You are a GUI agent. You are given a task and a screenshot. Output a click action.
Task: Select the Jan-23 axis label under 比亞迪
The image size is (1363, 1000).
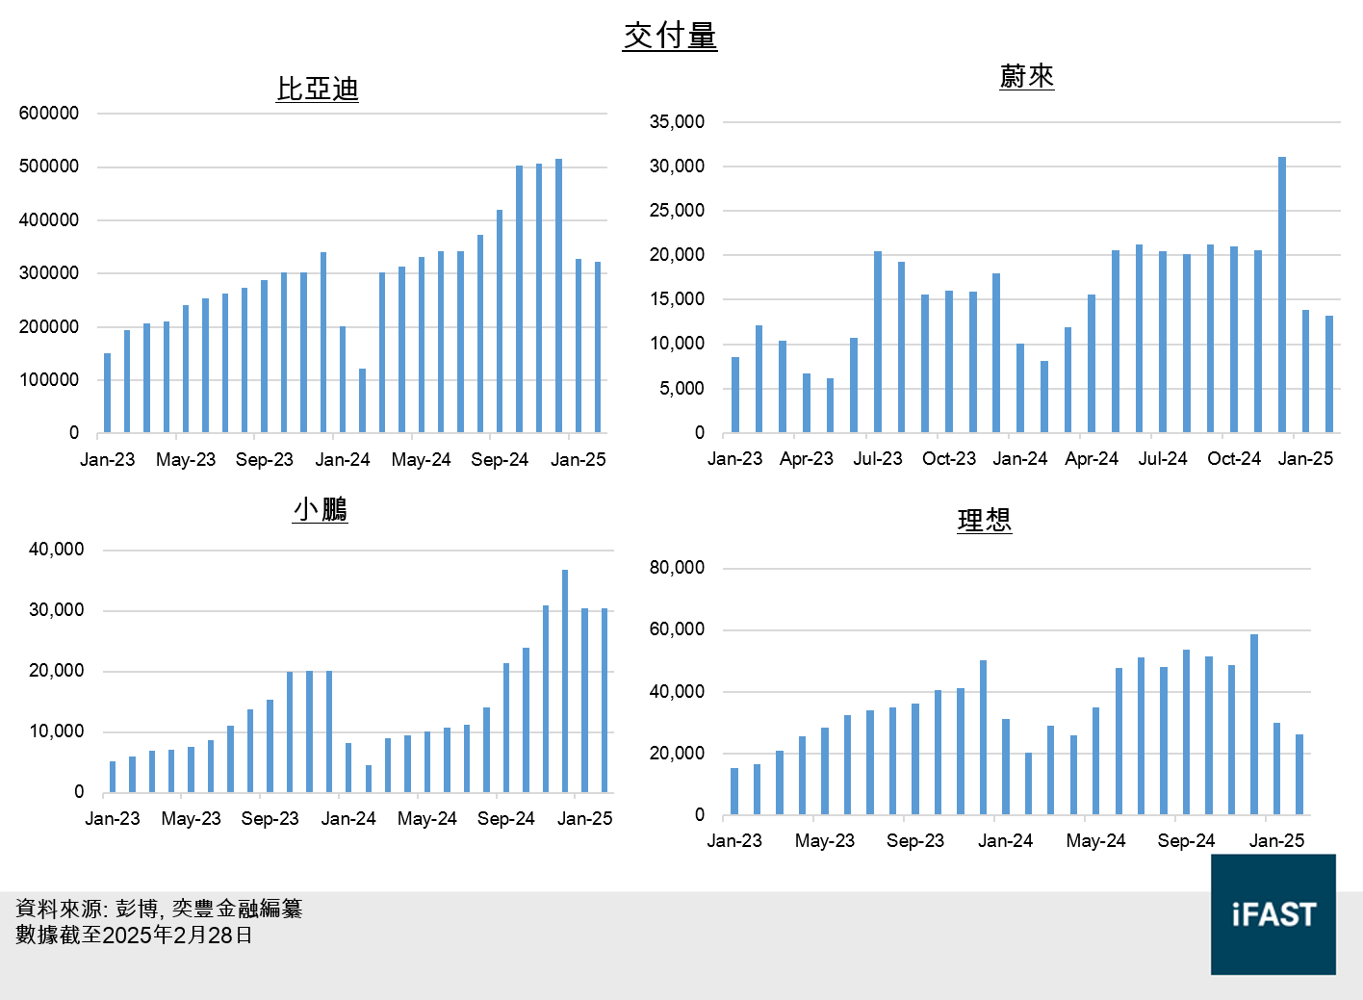(x=107, y=459)
